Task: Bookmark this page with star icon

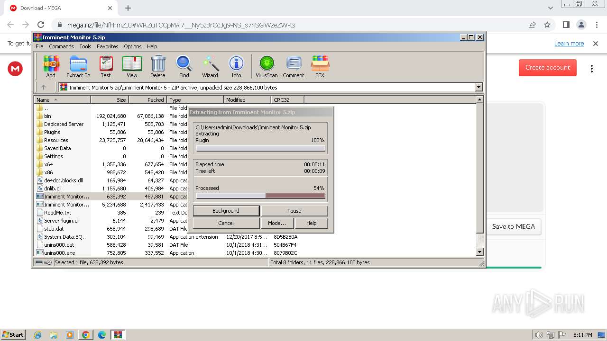Action: click(547, 25)
